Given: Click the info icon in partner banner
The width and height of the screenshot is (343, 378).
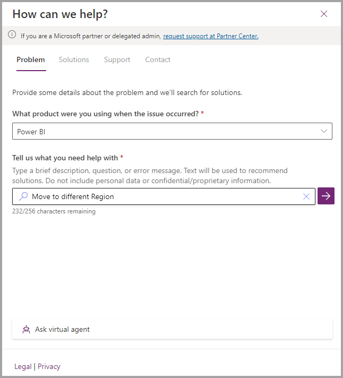Looking at the screenshot, I should (x=12, y=36).
